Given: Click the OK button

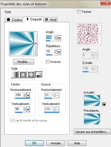Looking at the screenshot, I should click(x=34, y=143).
